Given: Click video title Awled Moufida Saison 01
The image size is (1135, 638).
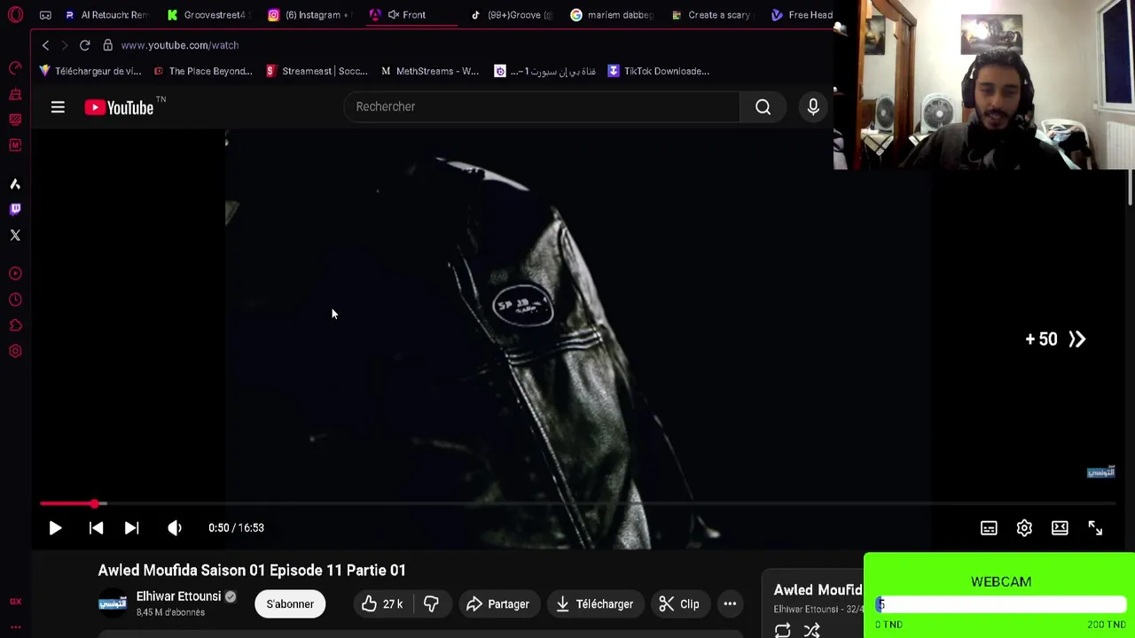Looking at the screenshot, I should point(252,571).
